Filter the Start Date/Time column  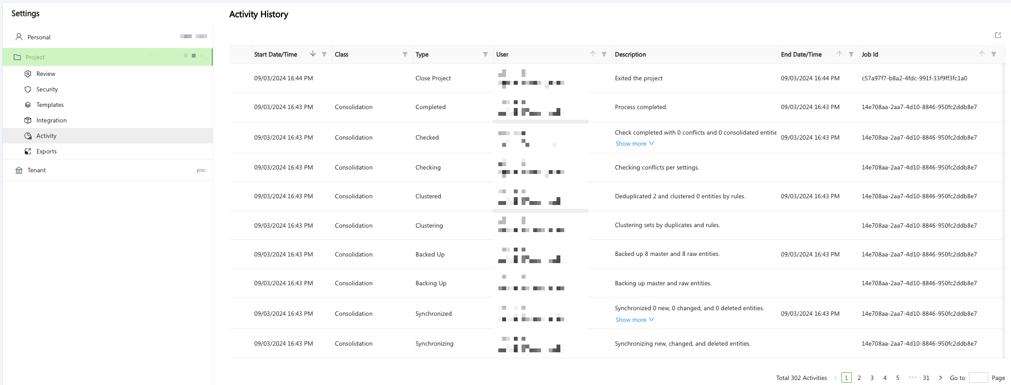click(324, 54)
